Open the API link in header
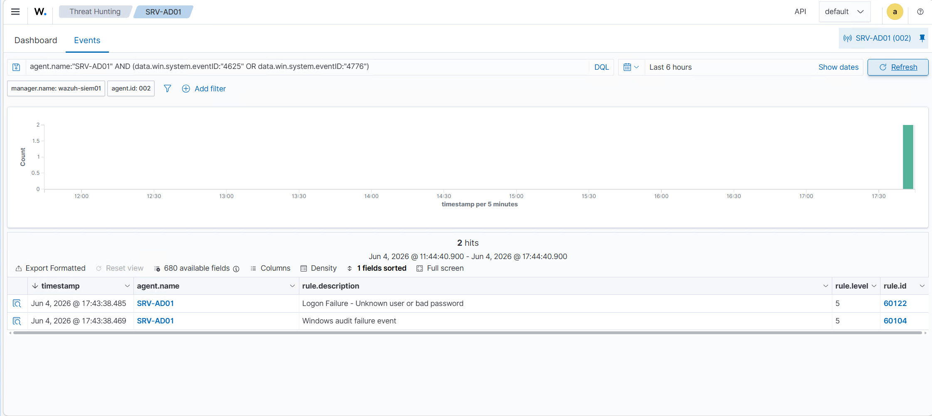The height and width of the screenshot is (416, 932). tap(800, 12)
